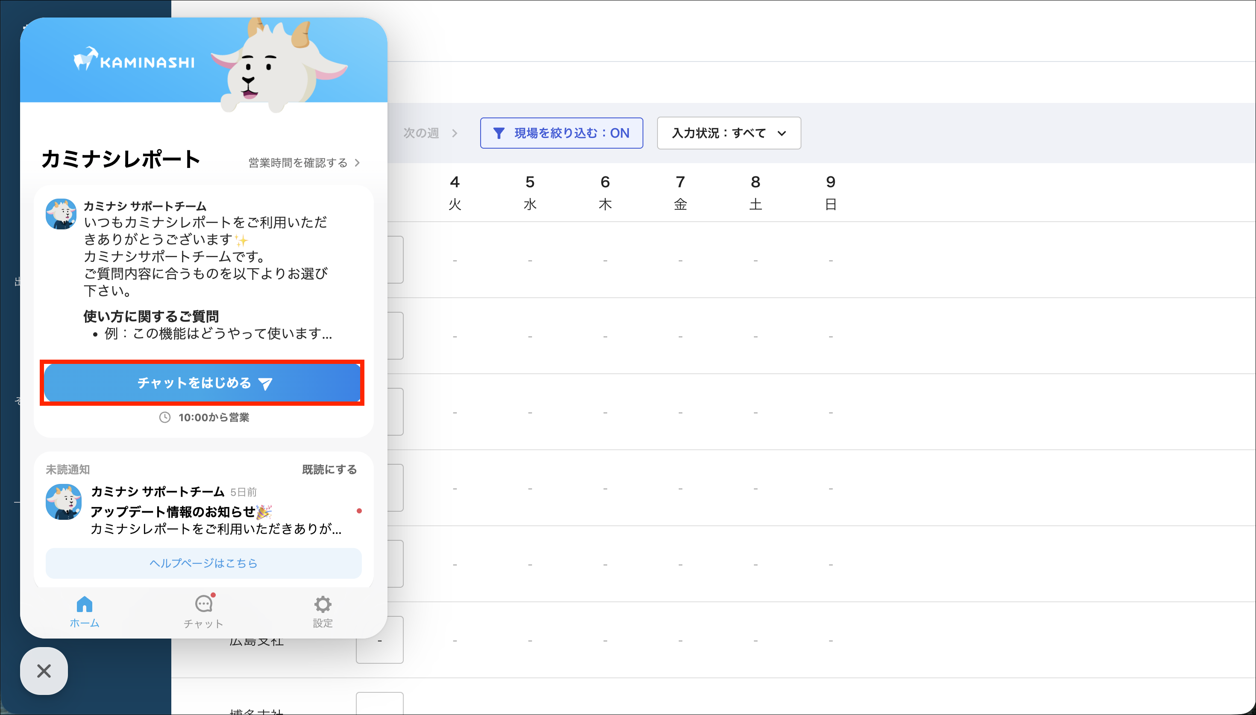Open the settings gear icon

[323, 604]
